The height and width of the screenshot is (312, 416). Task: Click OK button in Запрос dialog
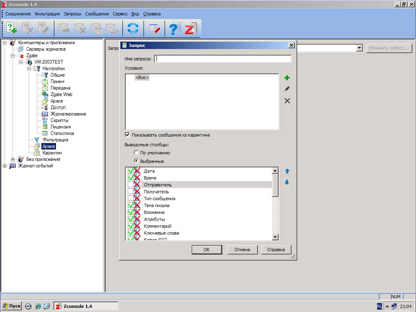[x=207, y=250]
